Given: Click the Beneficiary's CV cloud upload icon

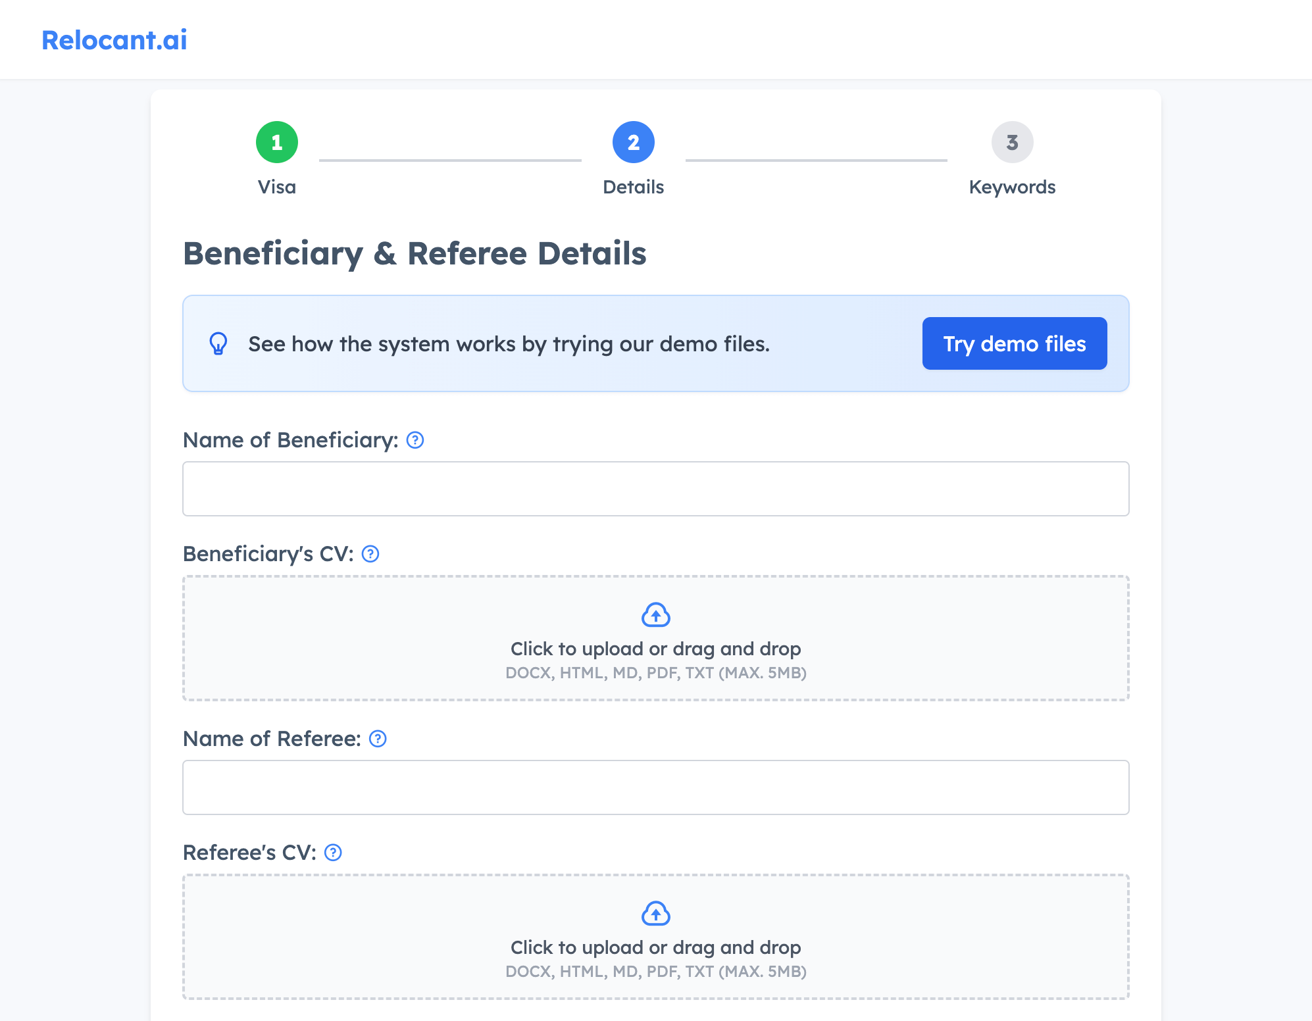Looking at the screenshot, I should [x=656, y=615].
